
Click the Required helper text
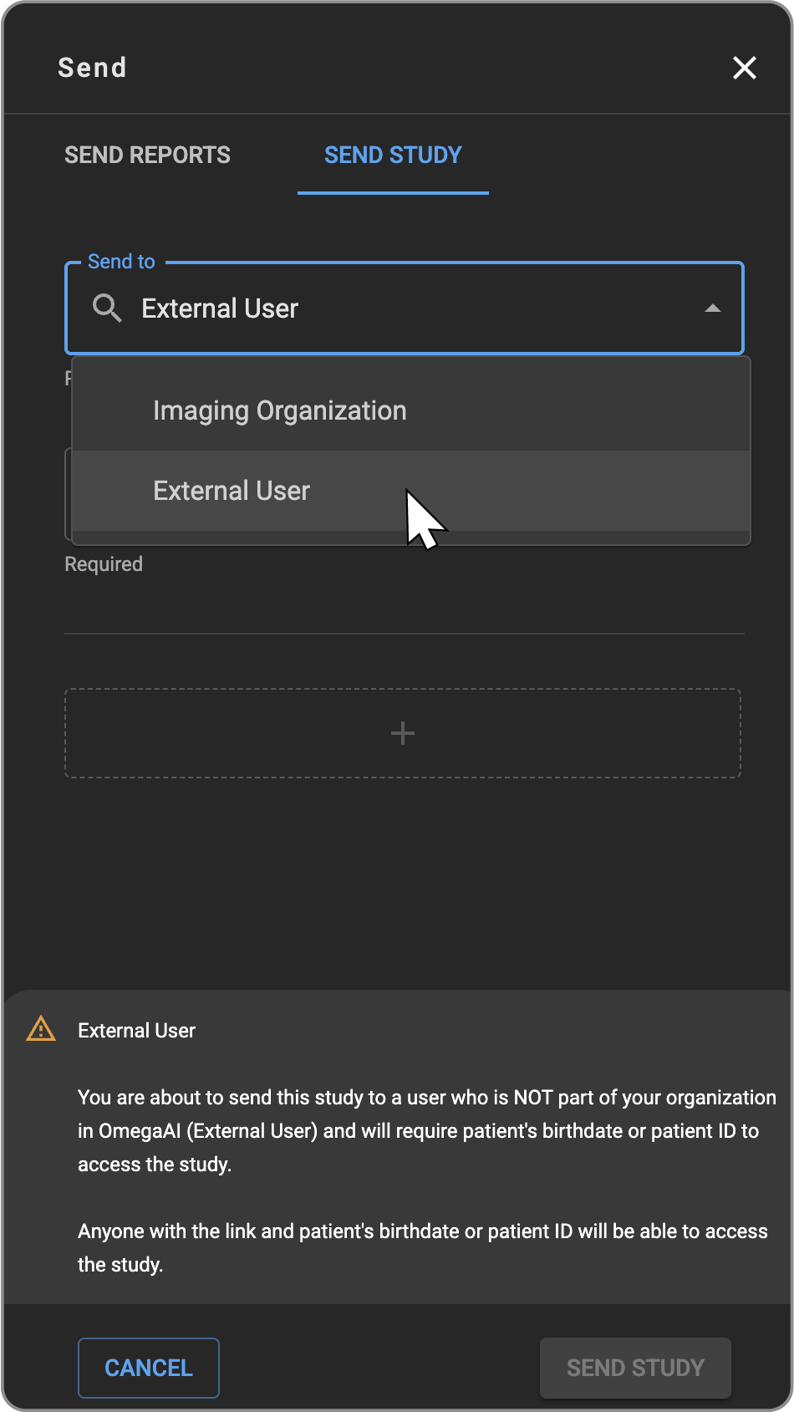click(104, 564)
